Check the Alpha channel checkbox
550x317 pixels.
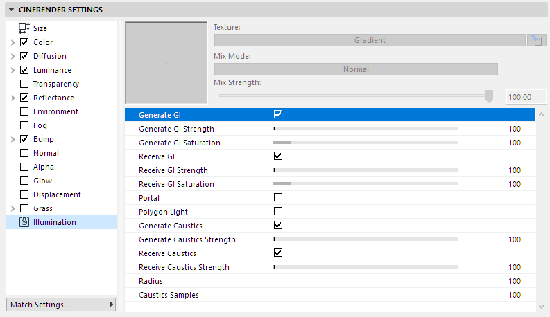pyautogui.click(x=24, y=167)
